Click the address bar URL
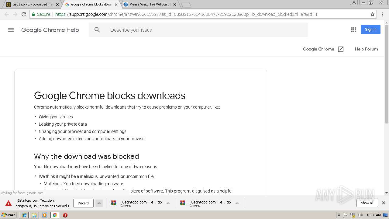This screenshot has height=219, width=389. pyautogui.click(x=186, y=14)
